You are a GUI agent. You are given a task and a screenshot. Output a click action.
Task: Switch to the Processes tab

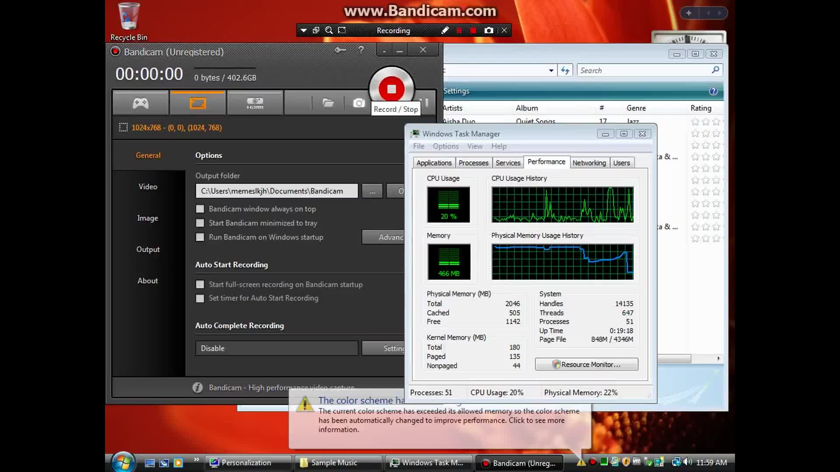coord(473,163)
